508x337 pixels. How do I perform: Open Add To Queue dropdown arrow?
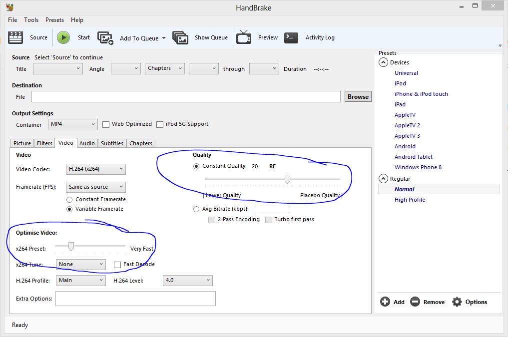(164, 38)
